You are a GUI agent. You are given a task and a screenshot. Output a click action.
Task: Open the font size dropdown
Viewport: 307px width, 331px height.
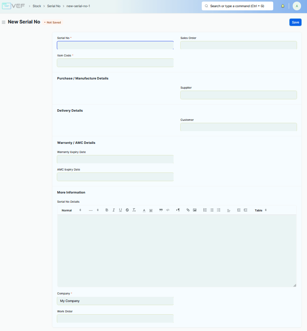94,210
